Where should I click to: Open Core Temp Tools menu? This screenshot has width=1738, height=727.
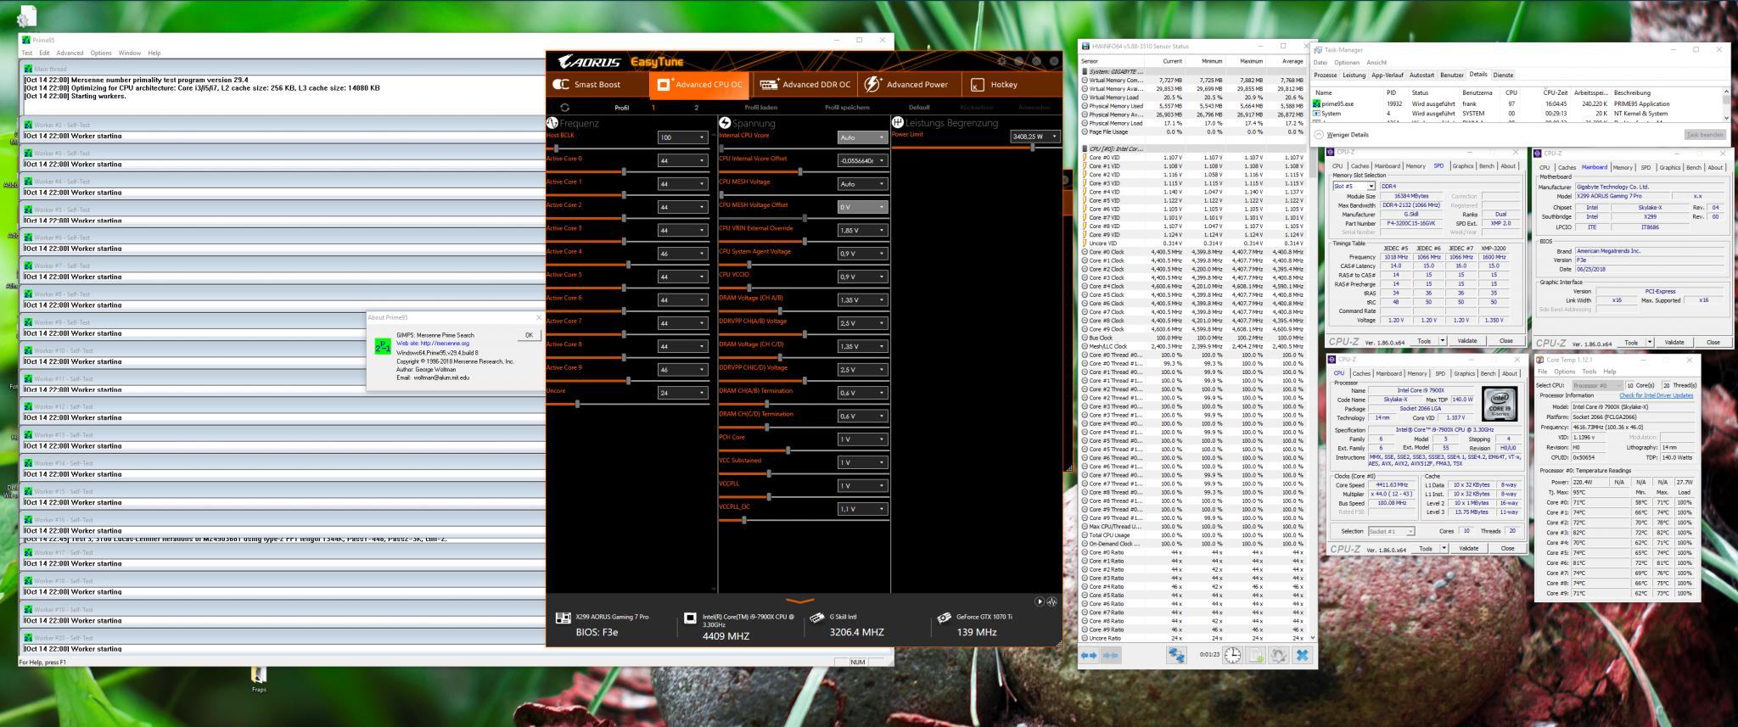pyautogui.click(x=1589, y=372)
